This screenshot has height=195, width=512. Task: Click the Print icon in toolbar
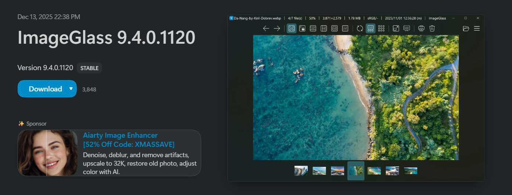coord(421,28)
